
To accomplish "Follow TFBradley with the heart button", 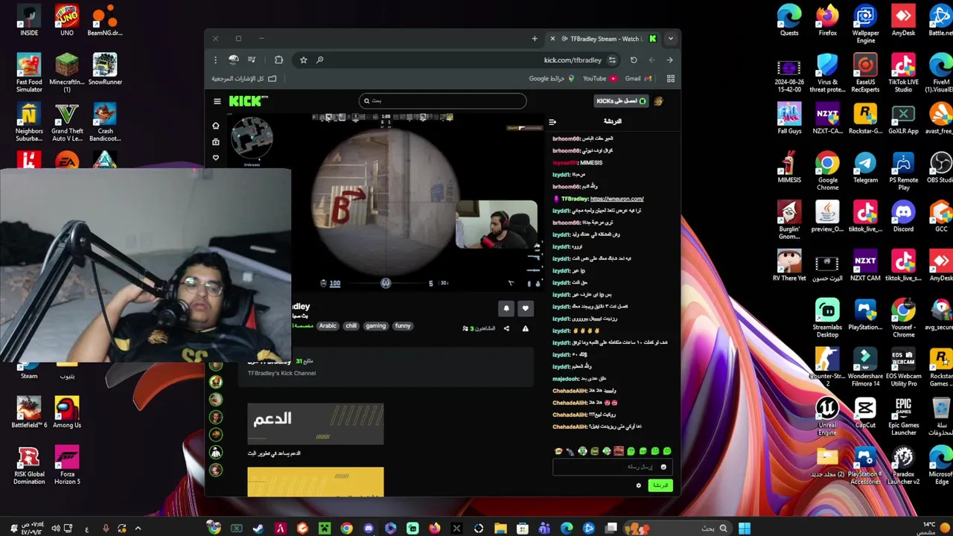I will coord(526,308).
